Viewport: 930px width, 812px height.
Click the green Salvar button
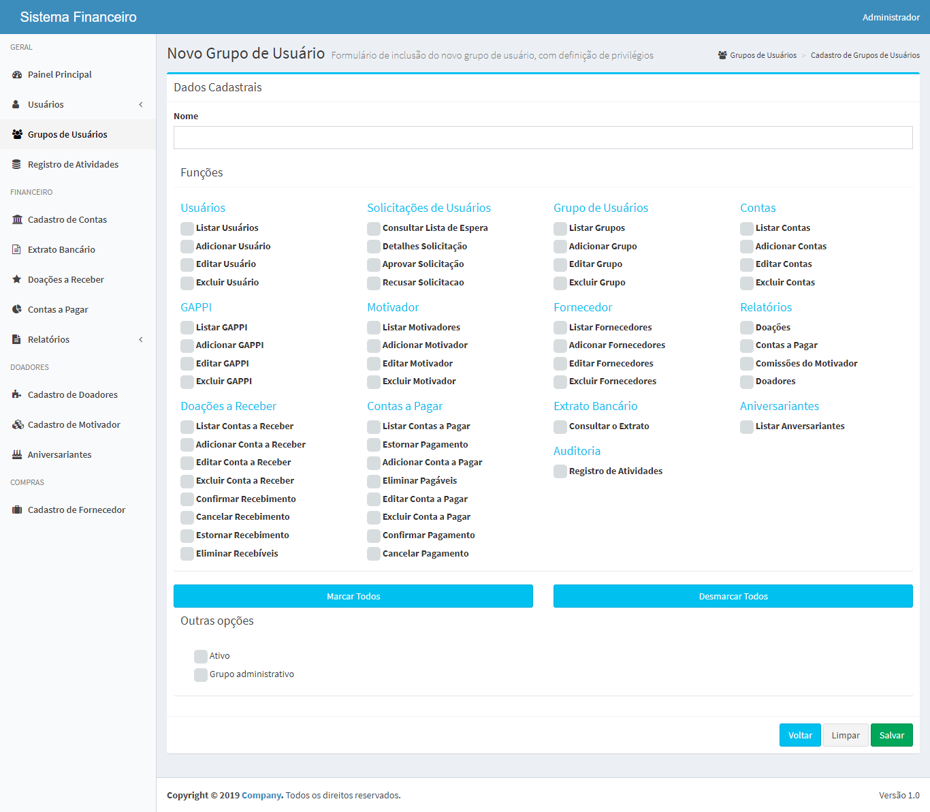click(x=891, y=735)
